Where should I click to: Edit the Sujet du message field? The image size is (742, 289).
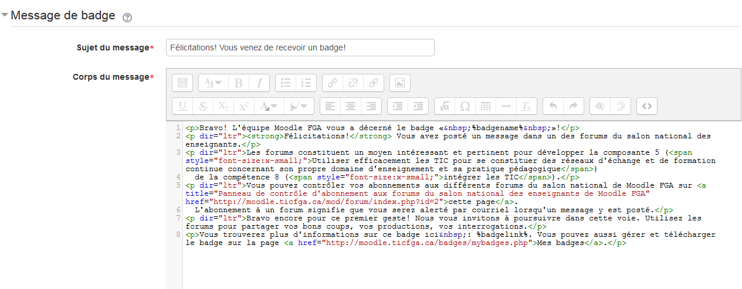(x=300, y=47)
